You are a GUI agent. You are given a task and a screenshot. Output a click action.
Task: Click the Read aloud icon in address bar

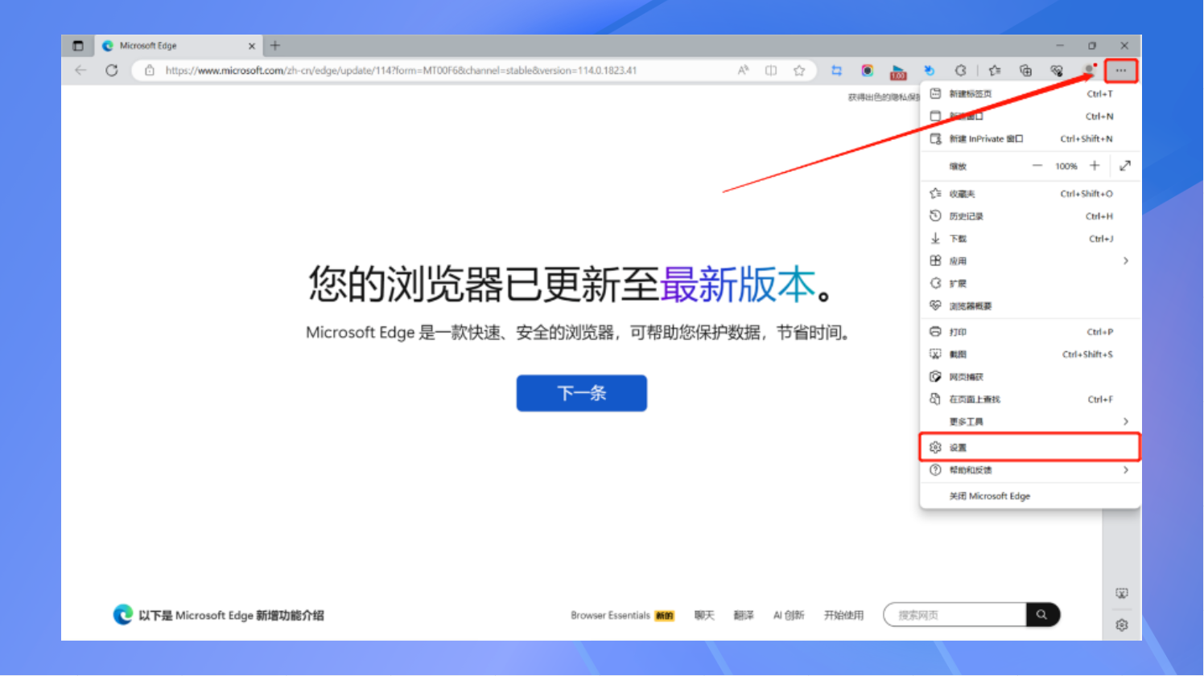743,71
